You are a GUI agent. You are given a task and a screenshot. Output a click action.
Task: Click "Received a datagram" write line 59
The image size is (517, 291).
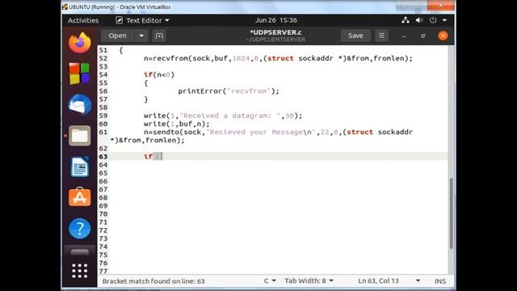click(x=223, y=116)
